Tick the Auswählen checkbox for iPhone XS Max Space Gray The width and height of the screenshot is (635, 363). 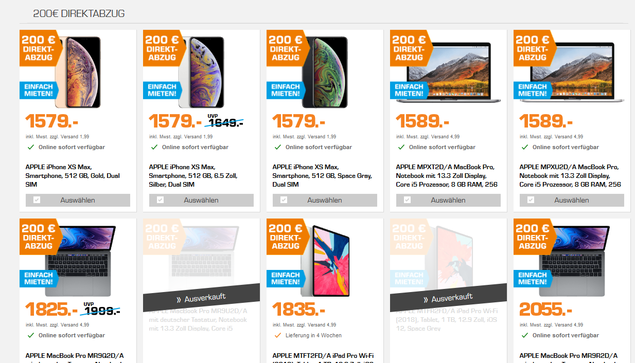click(284, 200)
